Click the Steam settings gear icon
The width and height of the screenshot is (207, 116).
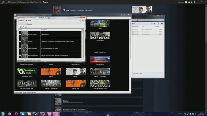194,2
